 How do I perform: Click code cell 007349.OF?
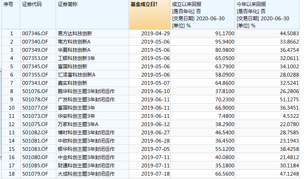click(x=35, y=50)
